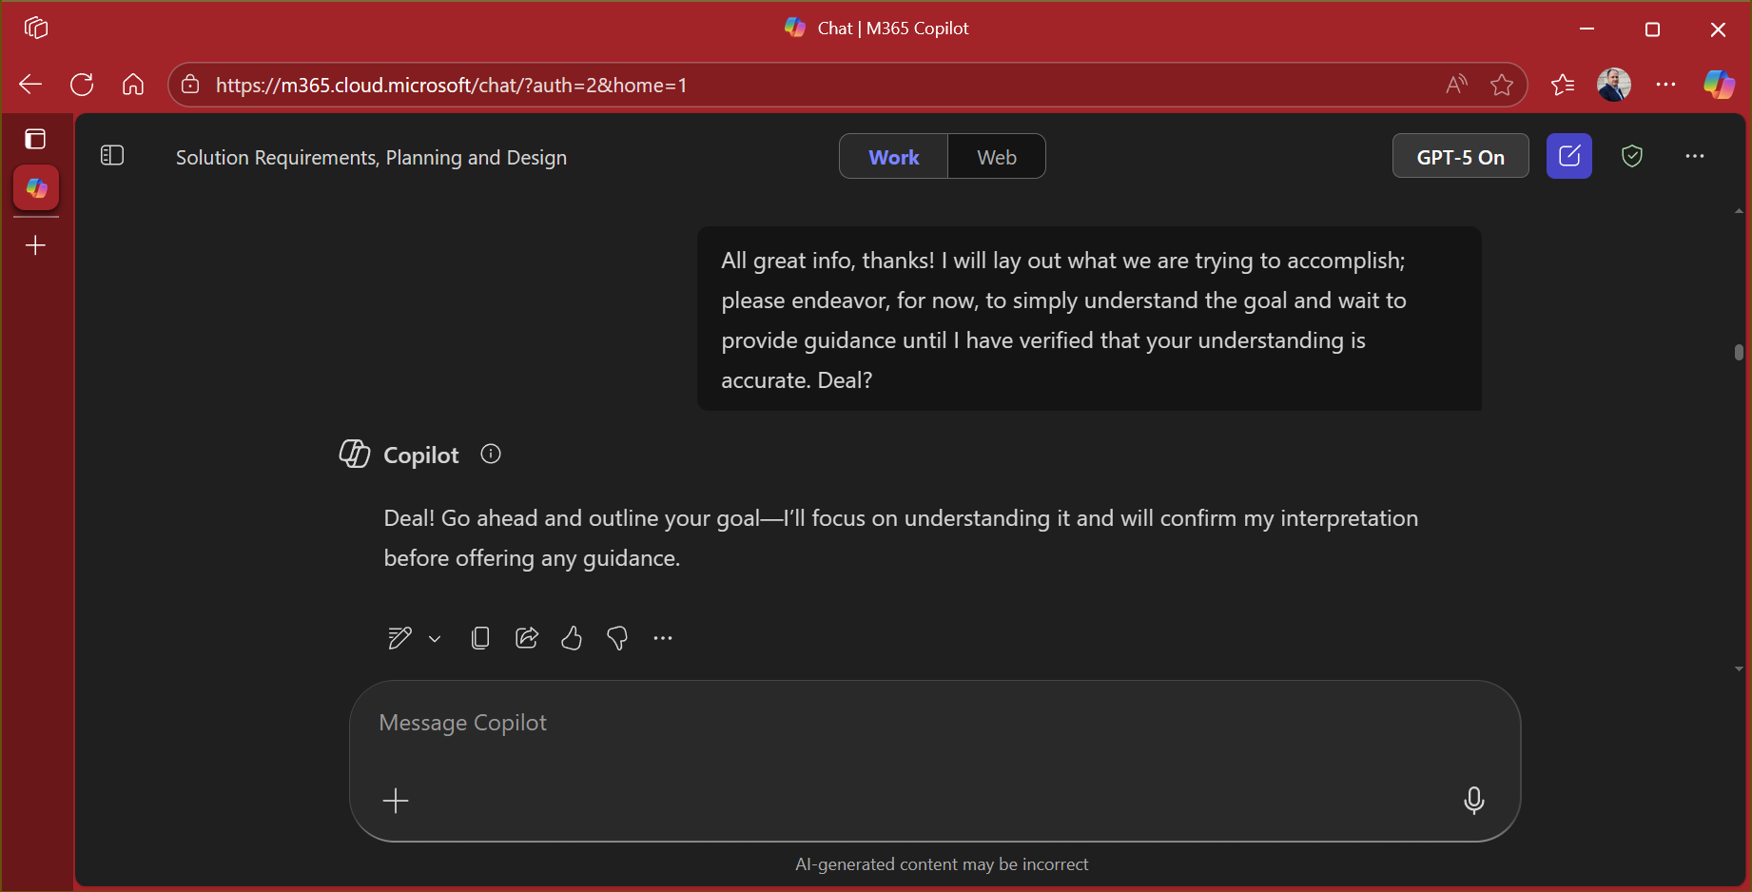Click the address bar URL
Image resolution: width=1752 pixels, height=892 pixels.
451,85
